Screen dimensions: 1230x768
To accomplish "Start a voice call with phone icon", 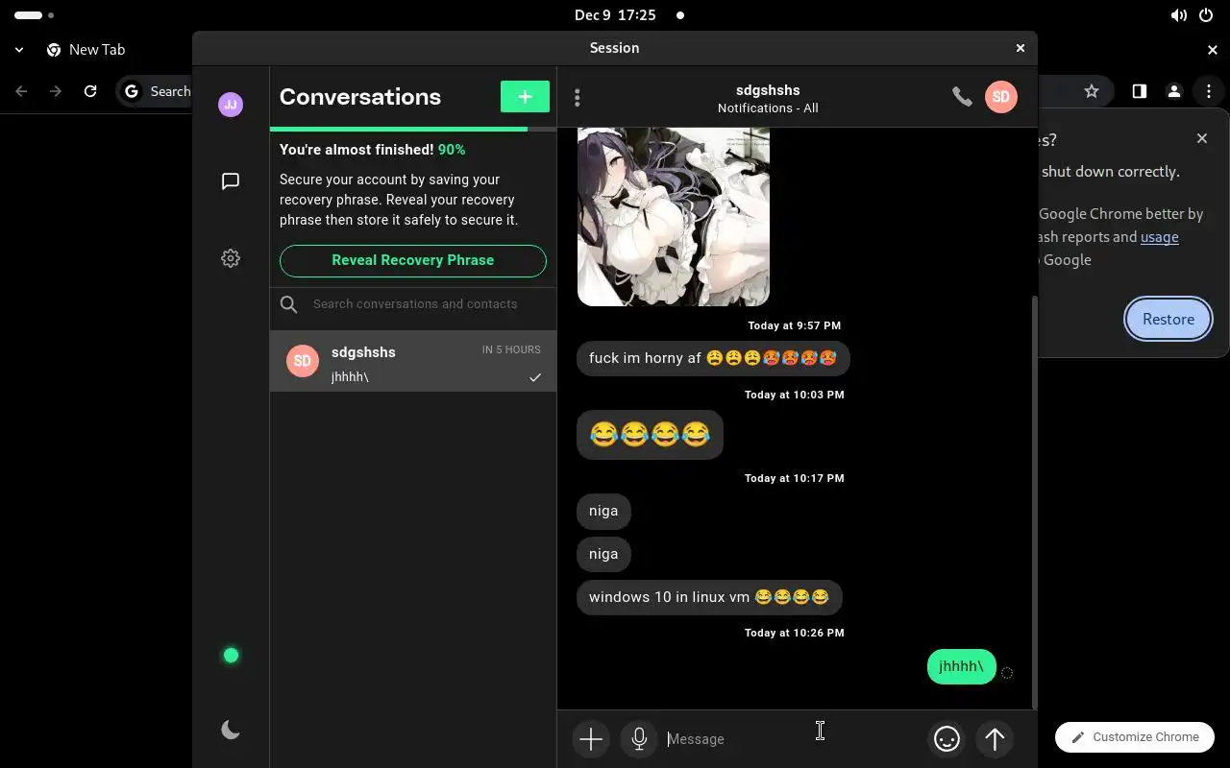I will coord(962,96).
